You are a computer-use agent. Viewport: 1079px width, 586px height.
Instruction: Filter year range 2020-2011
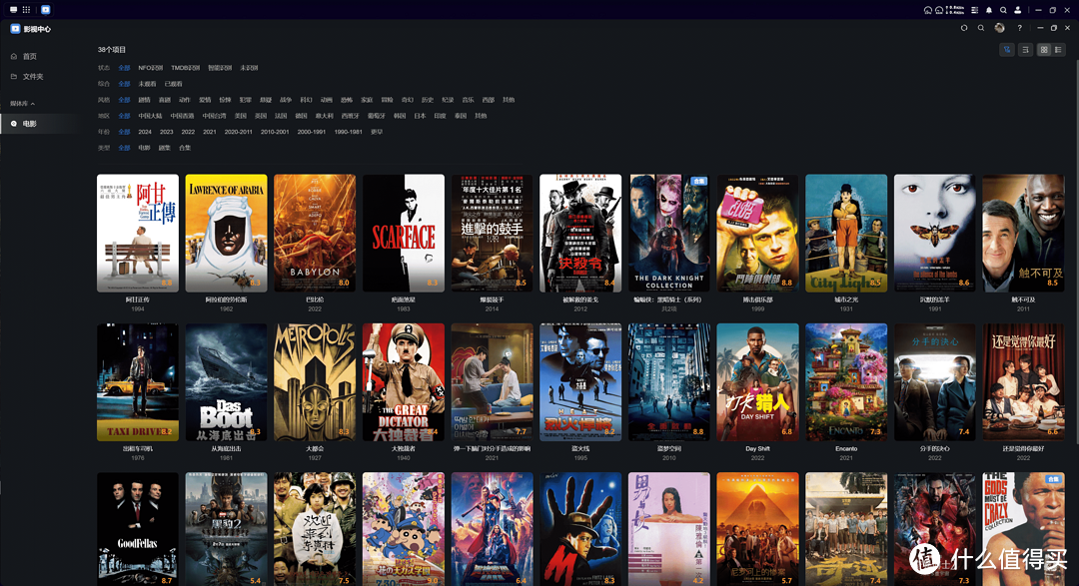coord(238,132)
